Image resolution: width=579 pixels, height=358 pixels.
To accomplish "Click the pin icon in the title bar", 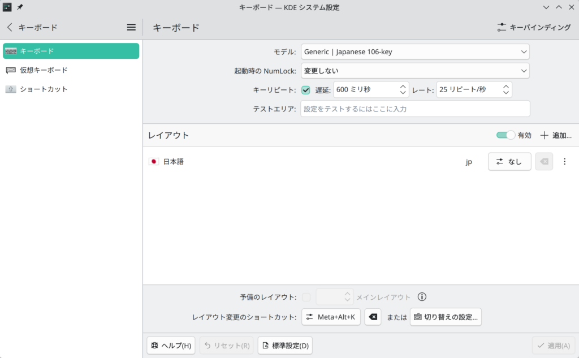I will pos(20,7).
